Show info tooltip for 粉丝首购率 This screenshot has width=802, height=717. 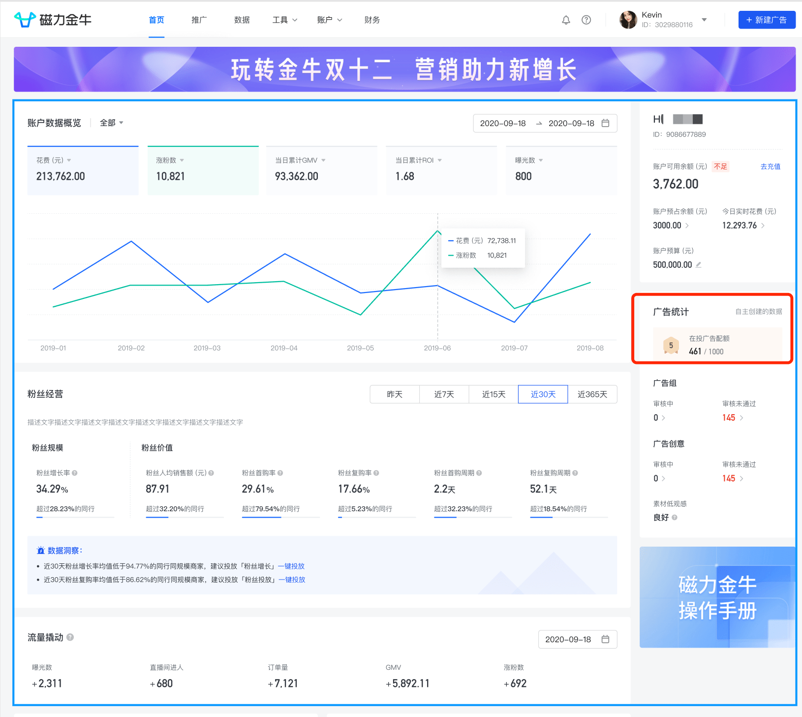[x=280, y=473]
